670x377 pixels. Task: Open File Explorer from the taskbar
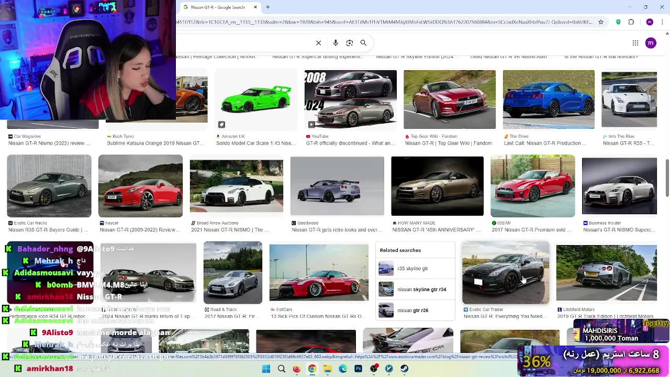tap(328, 369)
